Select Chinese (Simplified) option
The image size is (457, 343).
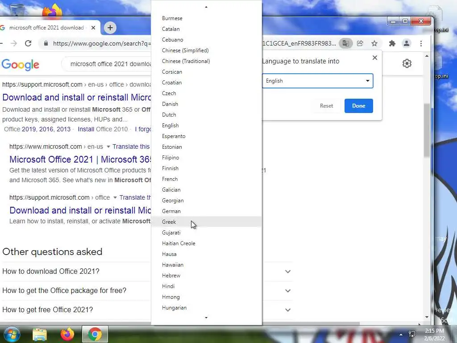pos(206,50)
